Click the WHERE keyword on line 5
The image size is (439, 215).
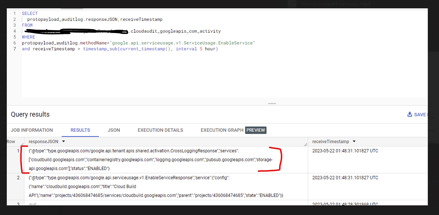point(28,37)
